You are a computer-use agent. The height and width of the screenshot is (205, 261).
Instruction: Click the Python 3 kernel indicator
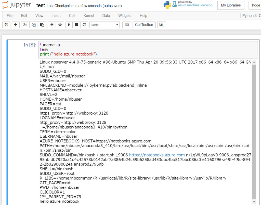click(x=249, y=16)
